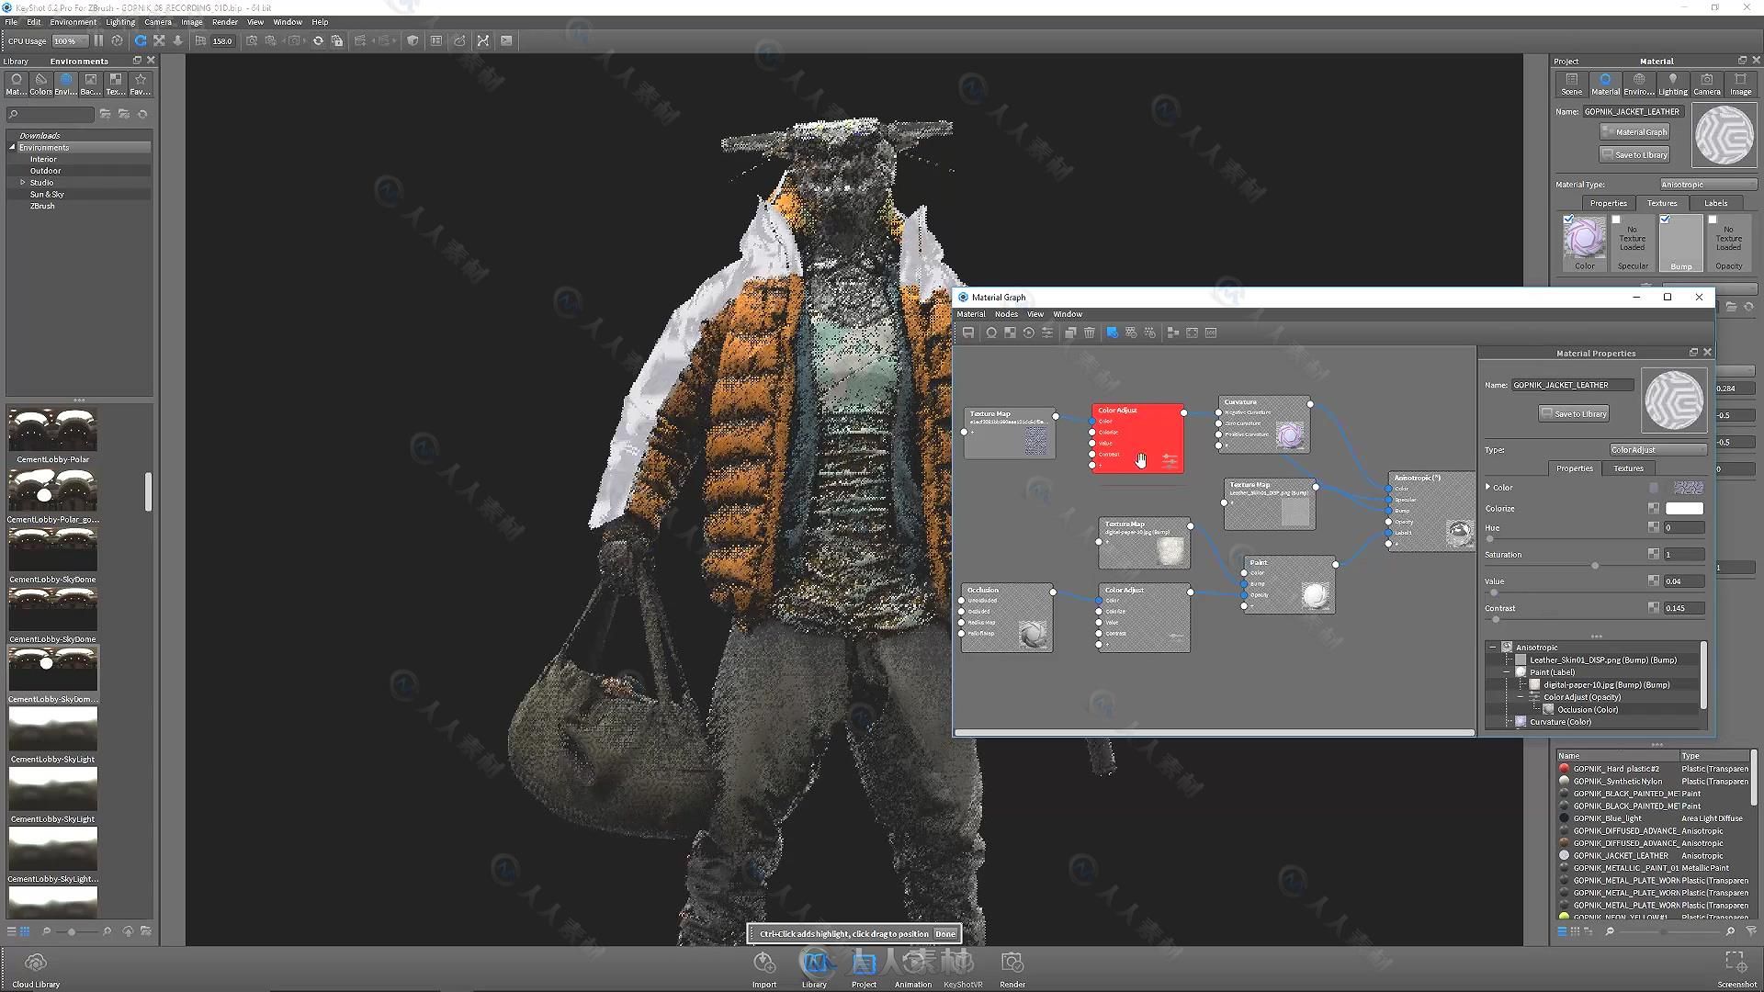
Task: Toggle the Color texture checkbox
Action: pos(1568,219)
